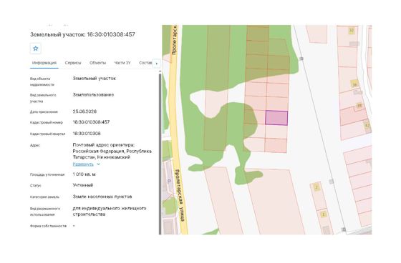Click chevron next to Развернуть
Viewport: 401px width, 263px height.
[x=99, y=164]
